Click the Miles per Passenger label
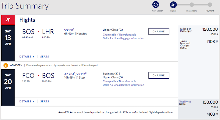Image resolution: width=220 pixels, height=120 pixels. (x=186, y=30)
